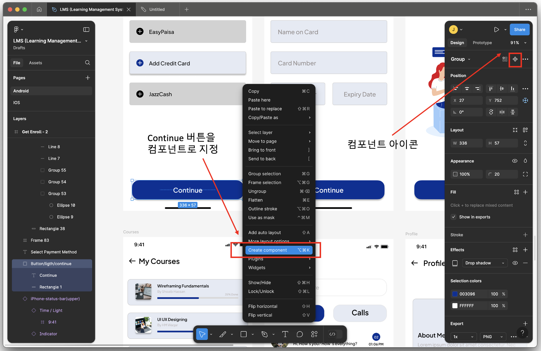Toggle the Show in exports checkbox
This screenshot has width=541, height=351.
tap(454, 217)
